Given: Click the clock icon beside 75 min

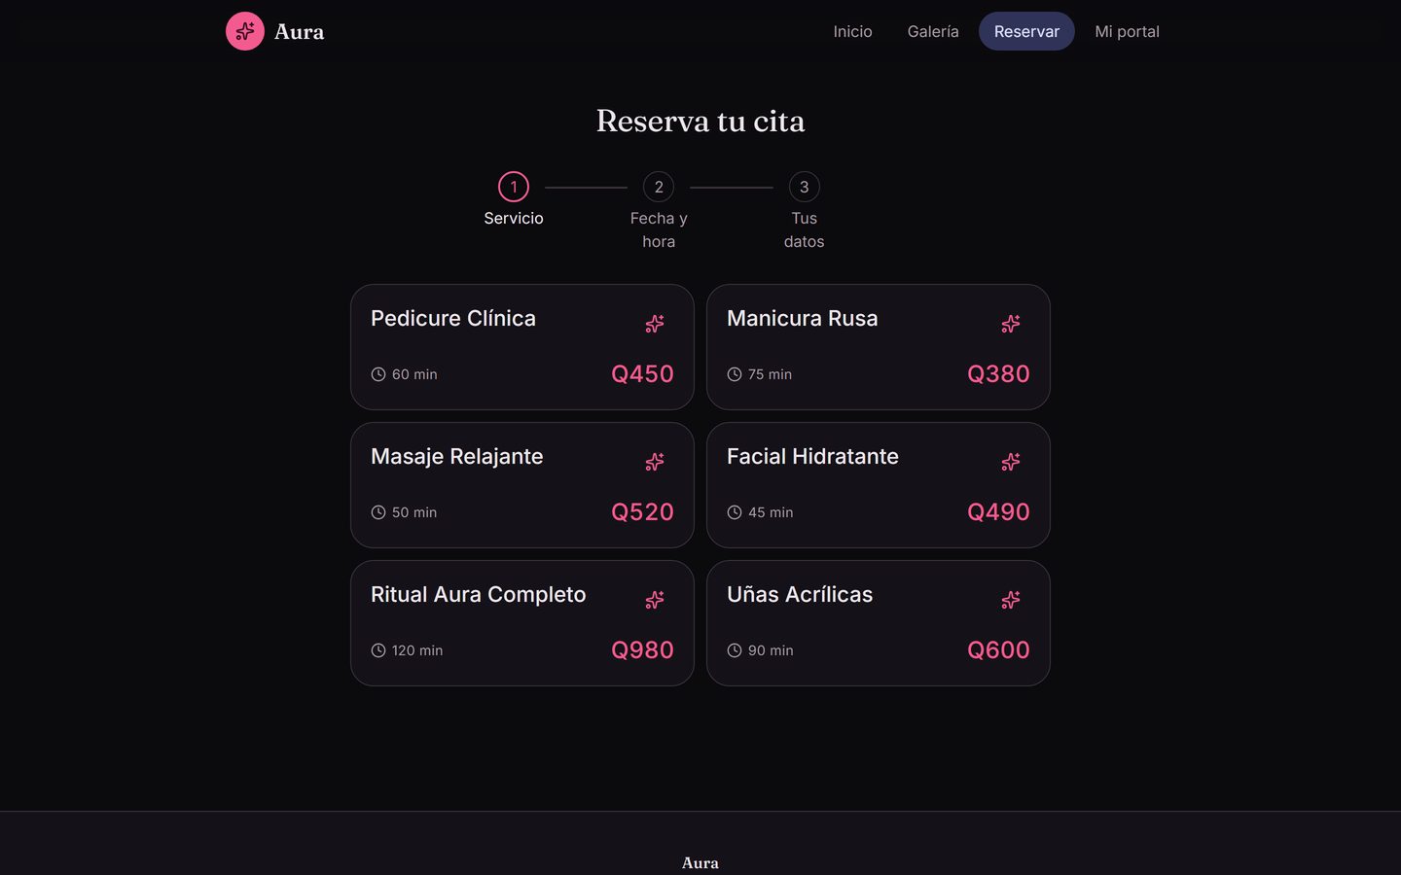Looking at the screenshot, I should pyautogui.click(x=735, y=374).
